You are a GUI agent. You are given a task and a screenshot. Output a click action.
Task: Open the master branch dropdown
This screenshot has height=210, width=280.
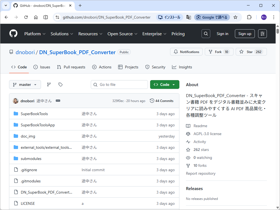tap(25, 84)
